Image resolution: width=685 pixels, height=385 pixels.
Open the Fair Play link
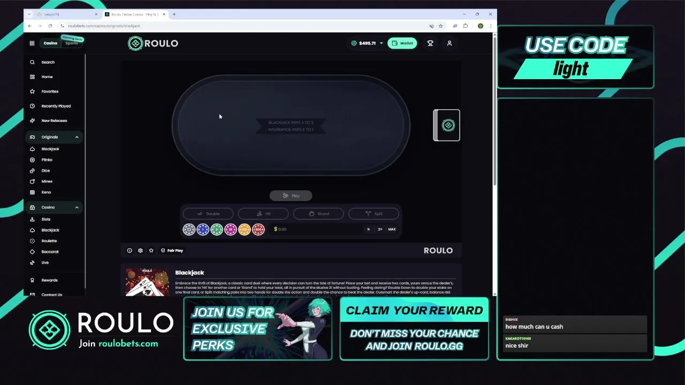tap(172, 250)
